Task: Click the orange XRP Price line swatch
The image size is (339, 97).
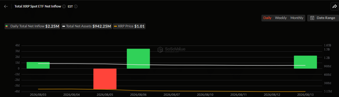Action: click(x=115, y=26)
